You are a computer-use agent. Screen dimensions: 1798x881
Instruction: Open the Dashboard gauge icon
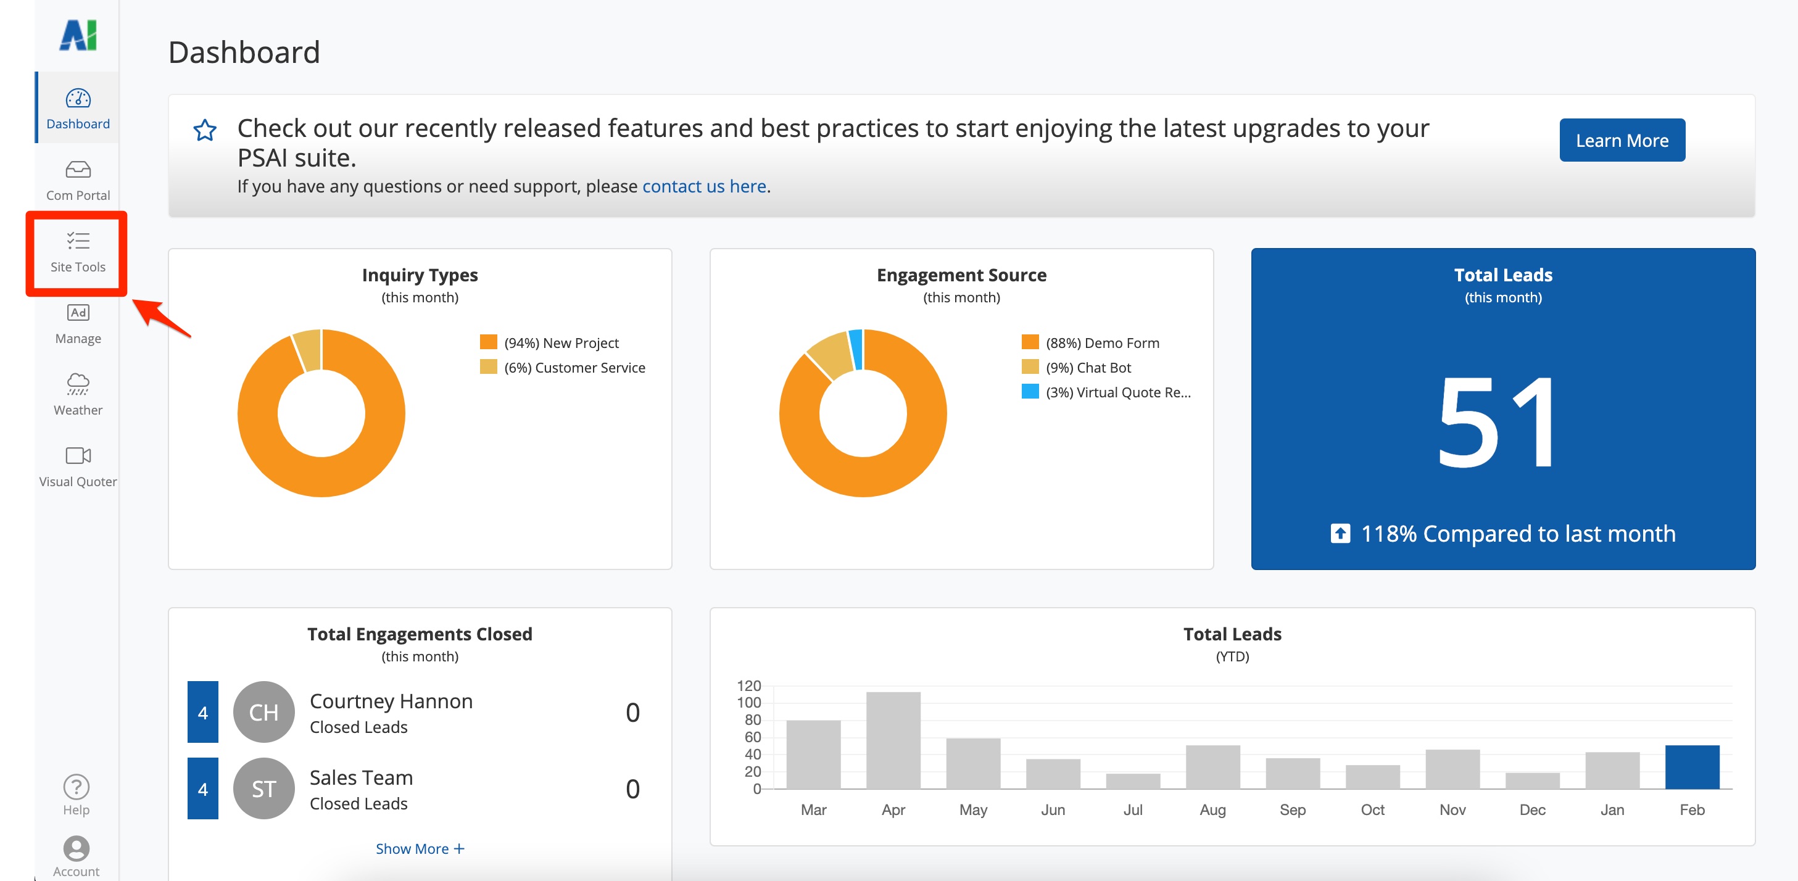[x=78, y=99]
